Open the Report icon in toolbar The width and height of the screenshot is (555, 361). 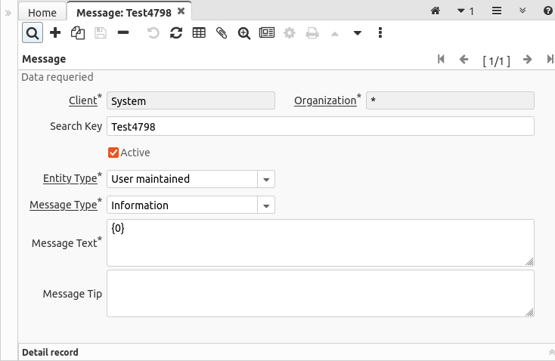266,33
